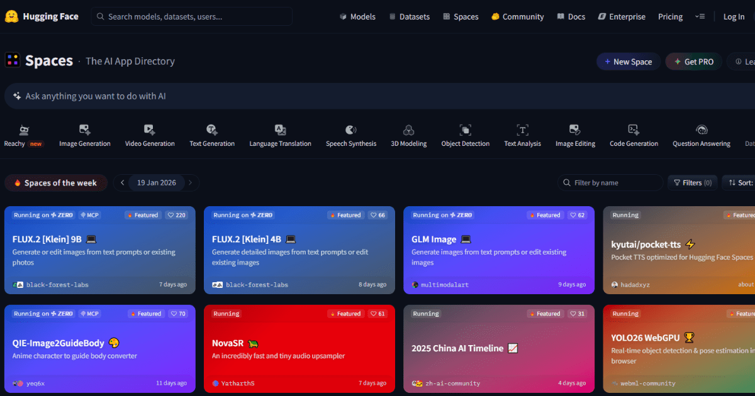
Task: Select the Question Answering icon
Action: [x=701, y=130]
